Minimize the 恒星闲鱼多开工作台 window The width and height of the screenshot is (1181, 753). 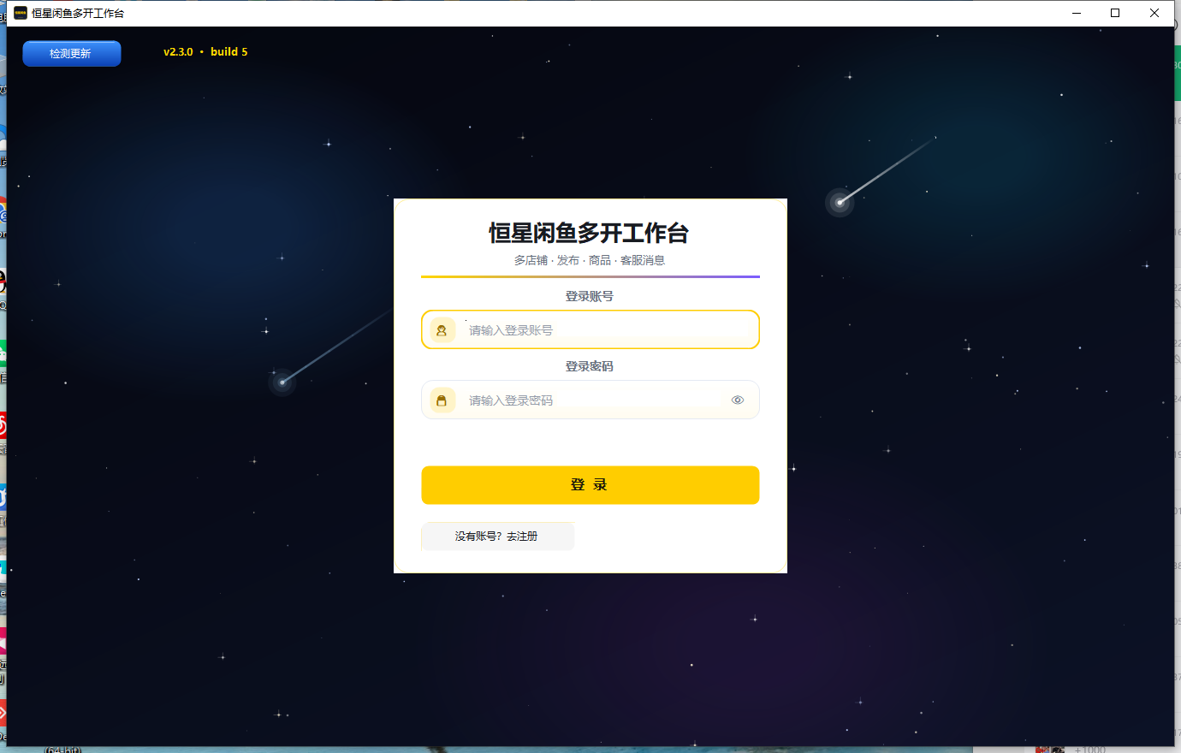pos(1077,13)
